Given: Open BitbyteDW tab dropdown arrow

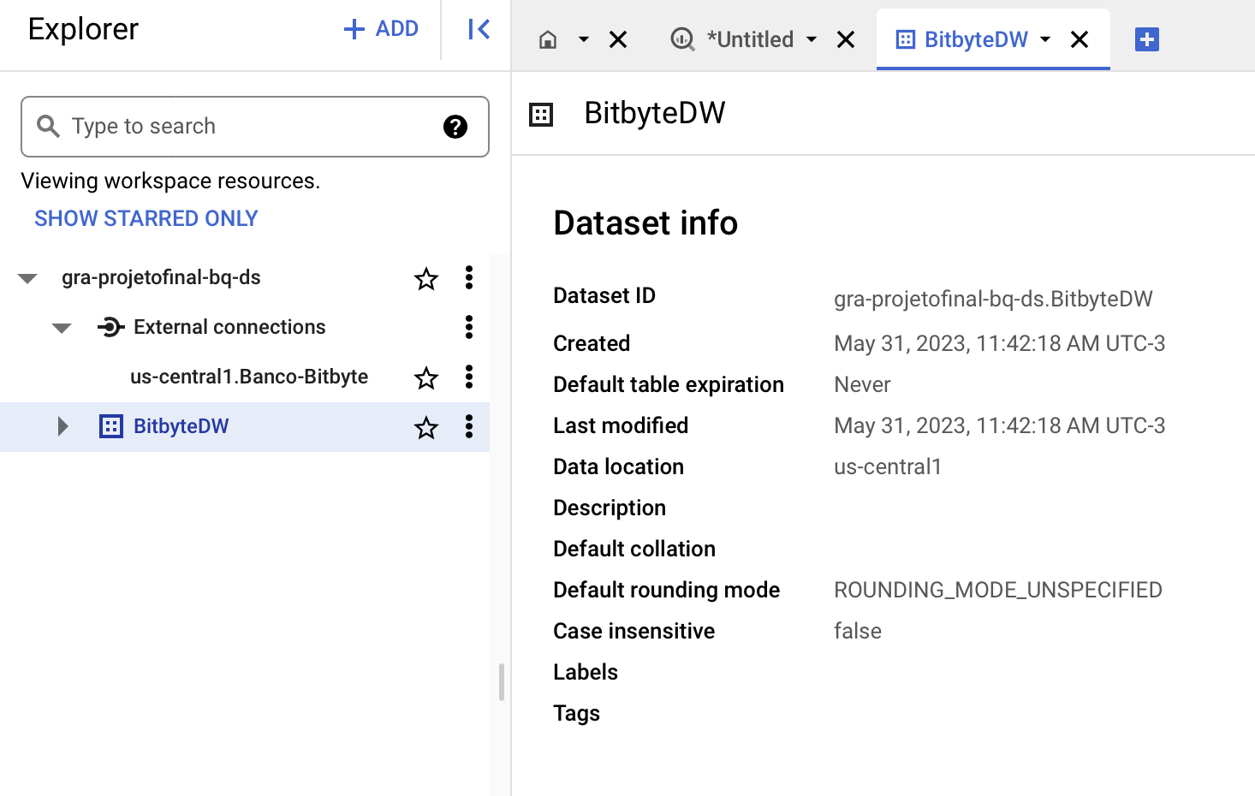Looking at the screenshot, I should (x=1045, y=39).
